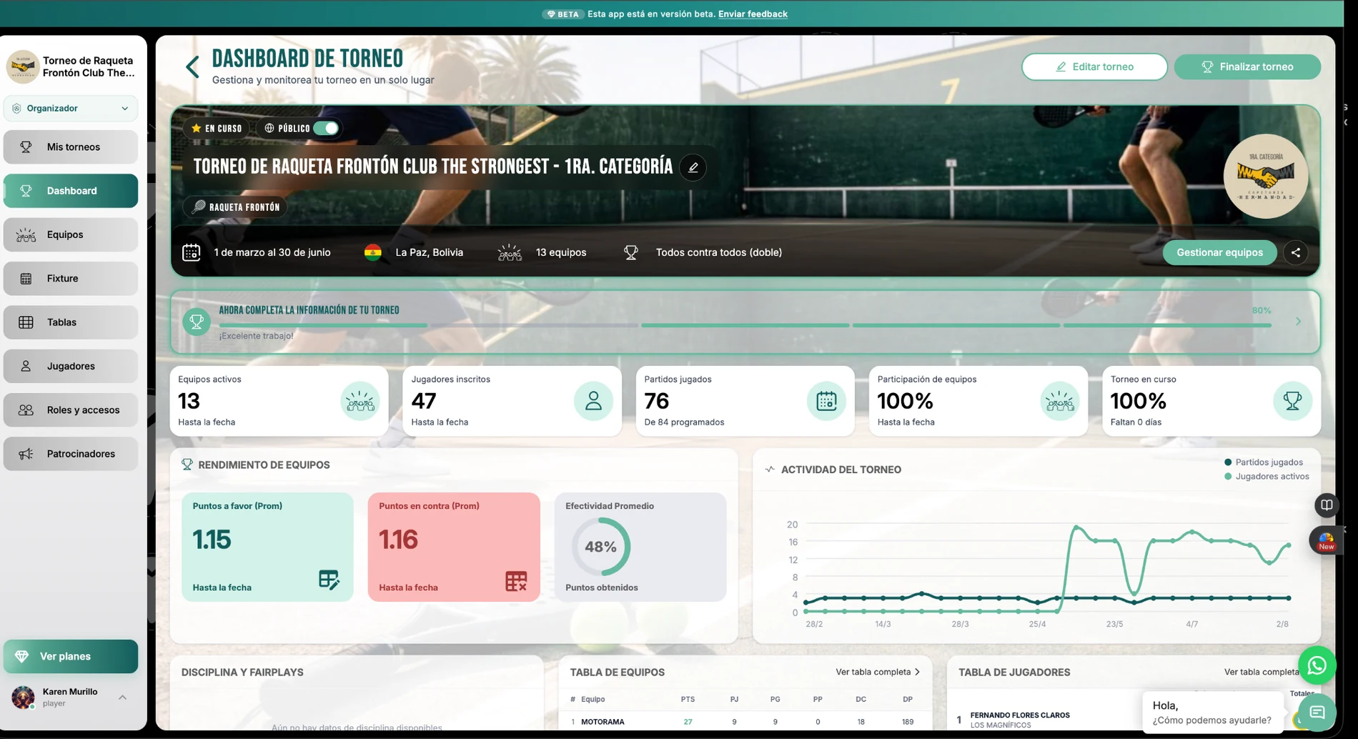This screenshot has width=1358, height=739.
Task: Click the share icon beside Gestionar equipos
Action: (1295, 252)
